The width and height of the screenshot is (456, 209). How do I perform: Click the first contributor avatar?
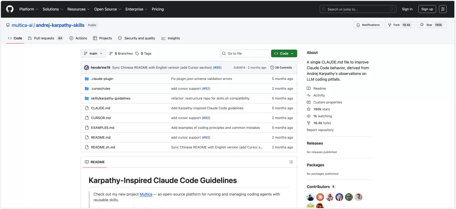(311, 197)
